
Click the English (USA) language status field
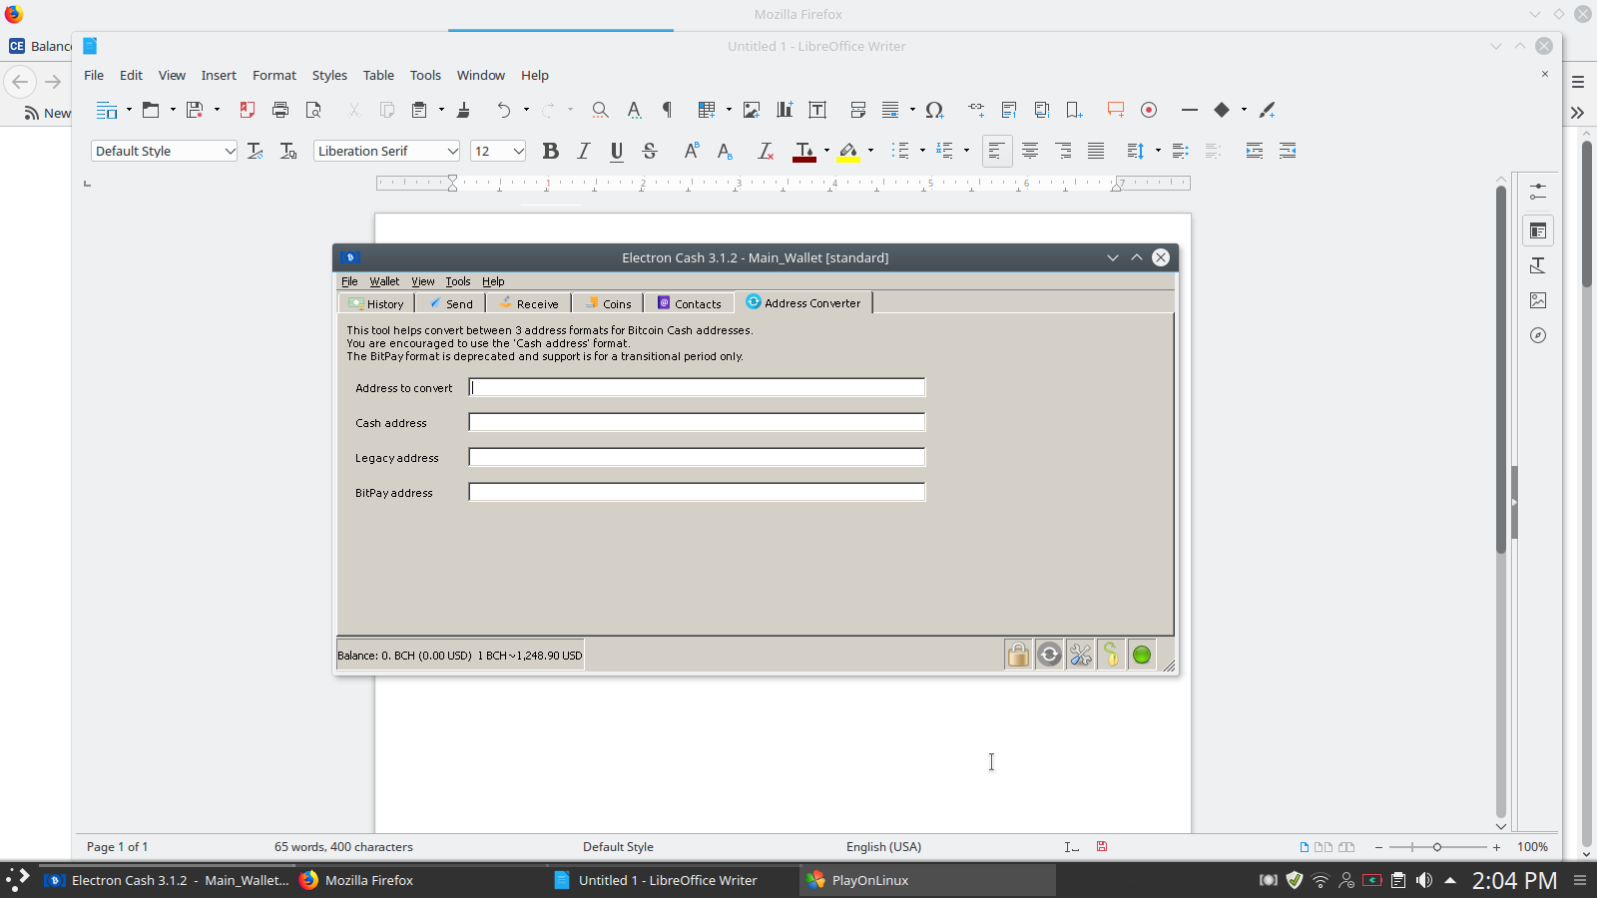883,847
